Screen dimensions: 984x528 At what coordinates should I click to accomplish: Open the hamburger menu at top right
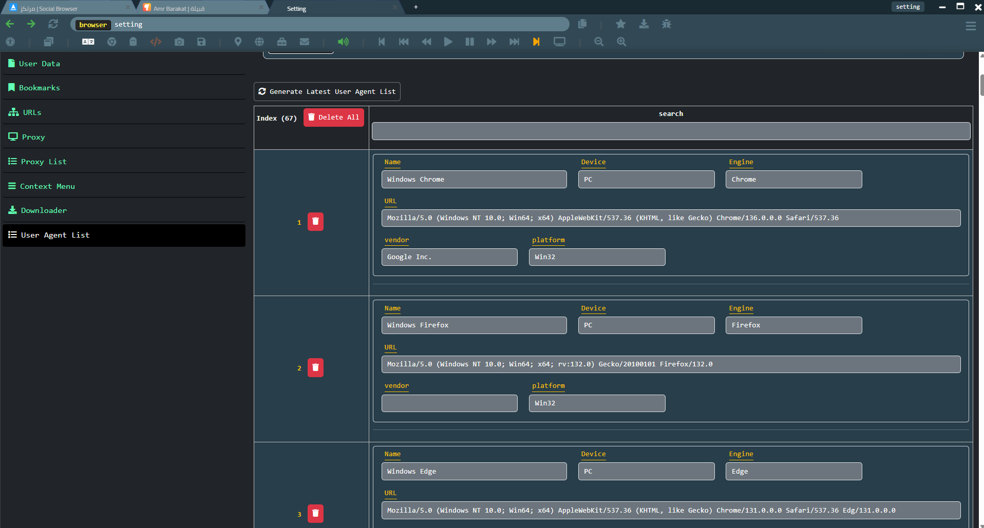[x=970, y=26]
